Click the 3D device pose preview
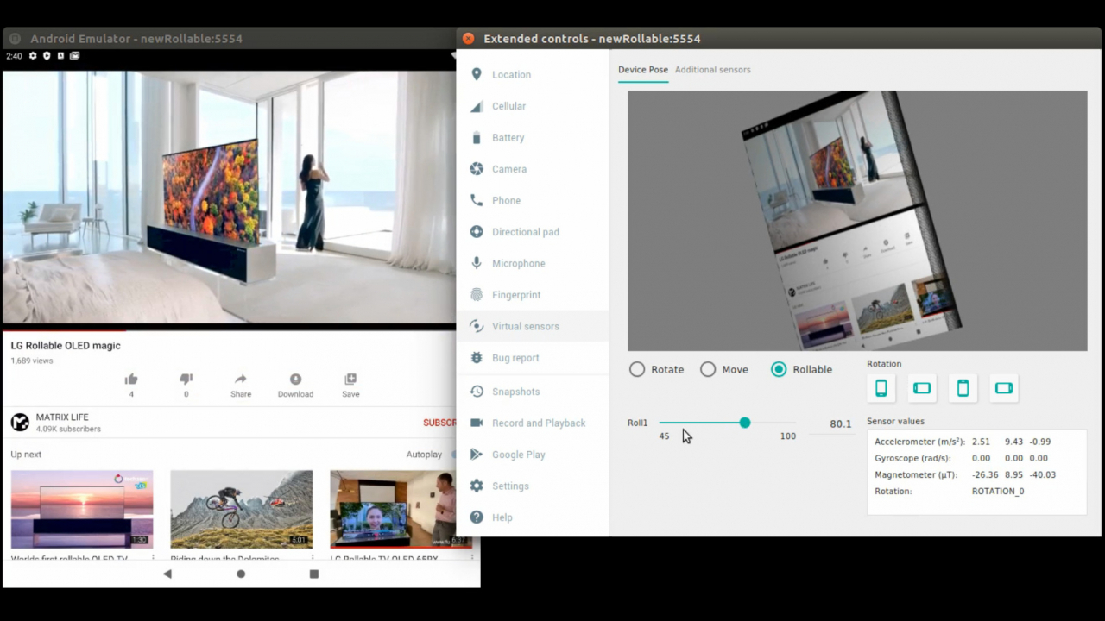 (x=857, y=221)
